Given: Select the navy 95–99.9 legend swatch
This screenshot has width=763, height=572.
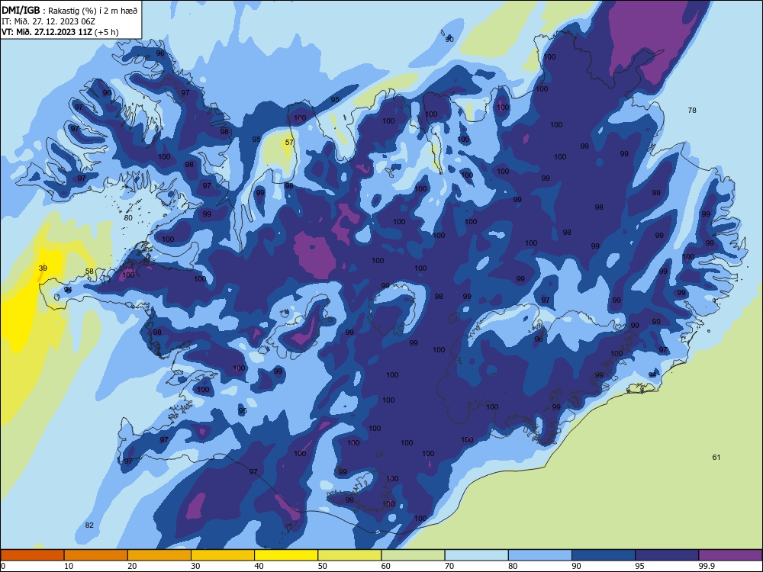Looking at the screenshot, I should (x=667, y=555).
